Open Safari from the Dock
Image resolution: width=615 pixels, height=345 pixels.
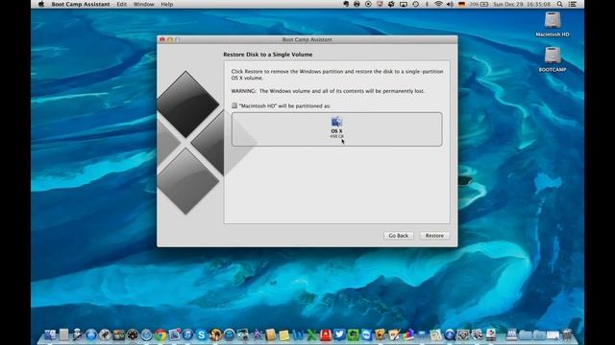pyautogui.click(x=146, y=334)
